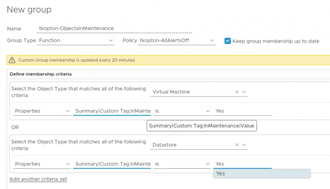
Task: Uncheck Keep group membership up to date
Action: [x=228, y=41]
